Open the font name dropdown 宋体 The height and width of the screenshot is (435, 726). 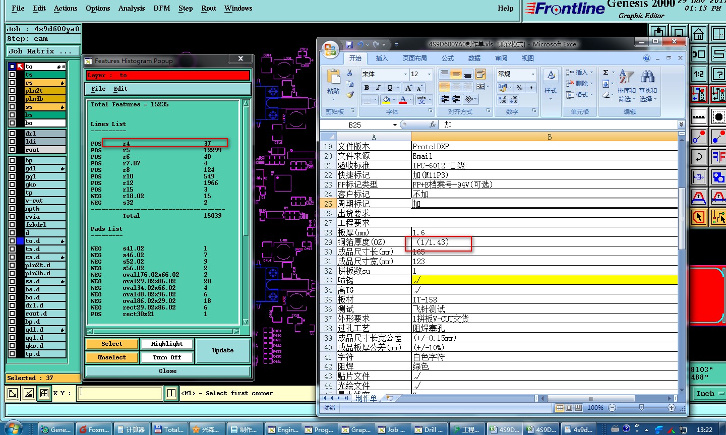click(x=405, y=74)
